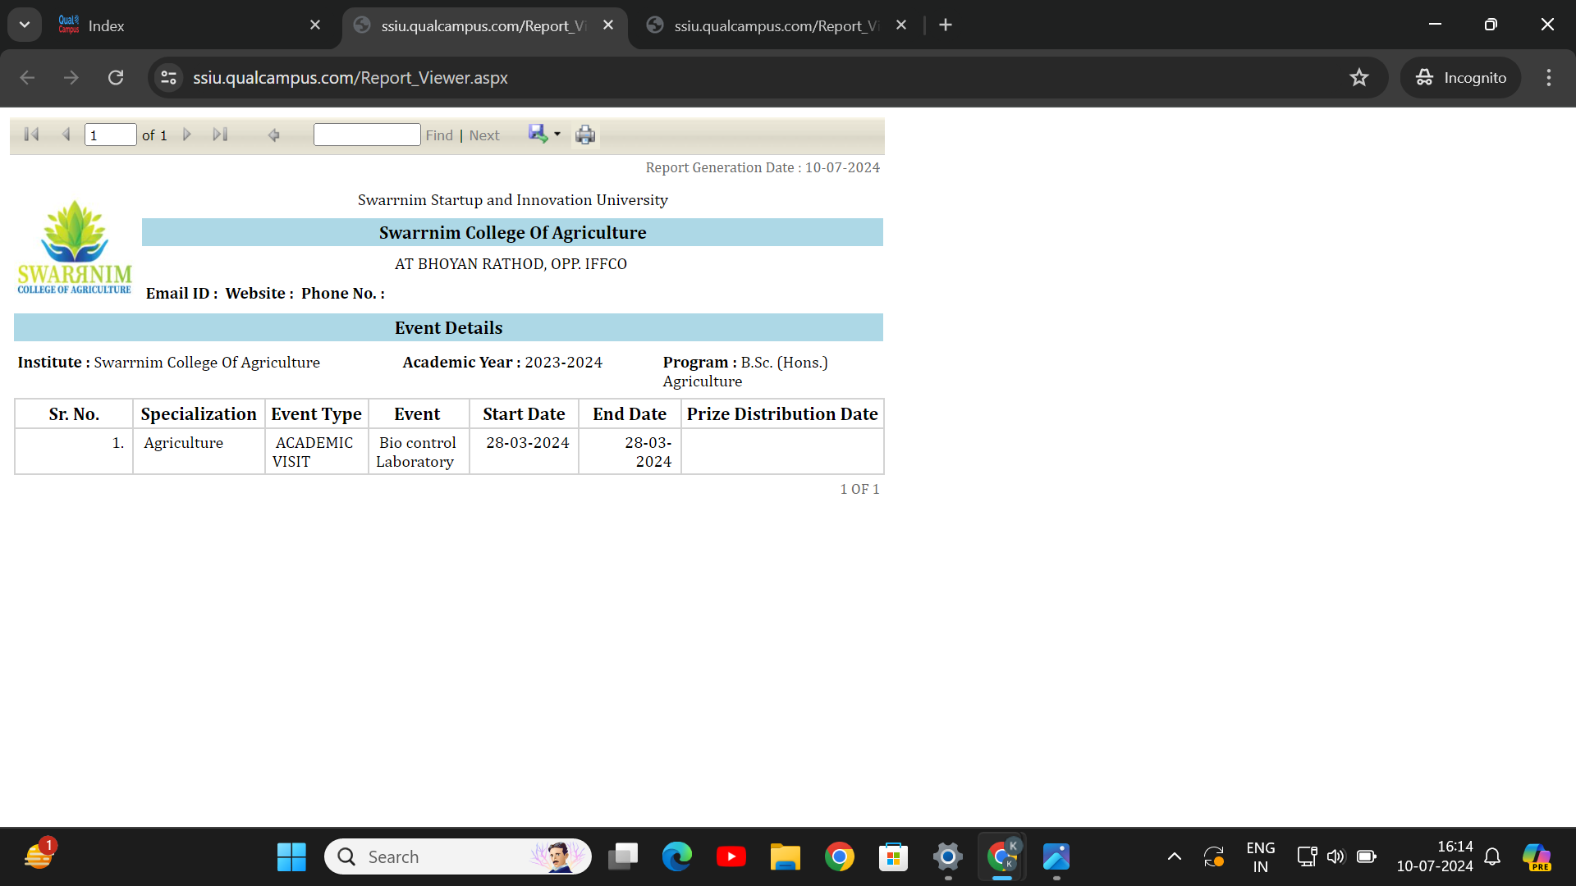
Task: Click the Find link
Action: pyautogui.click(x=439, y=135)
